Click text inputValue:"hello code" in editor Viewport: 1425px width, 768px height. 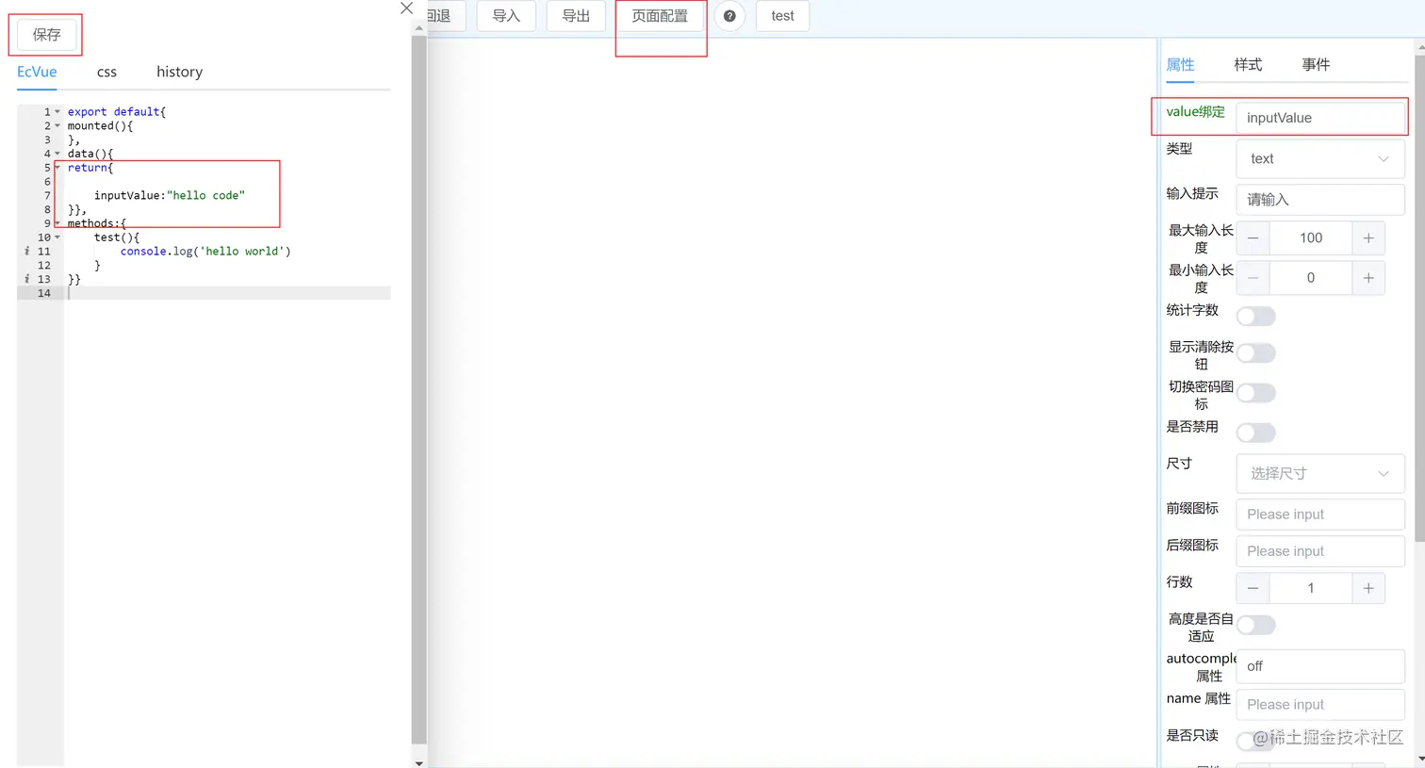[170, 195]
